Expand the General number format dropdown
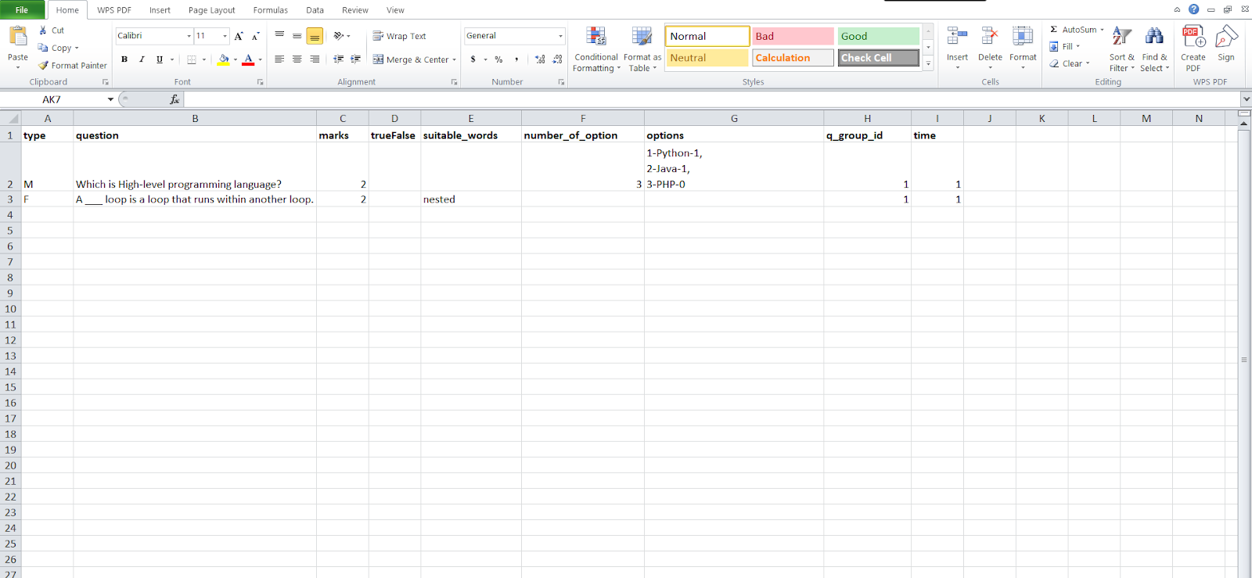Screen dimensions: 1252x578 point(560,36)
